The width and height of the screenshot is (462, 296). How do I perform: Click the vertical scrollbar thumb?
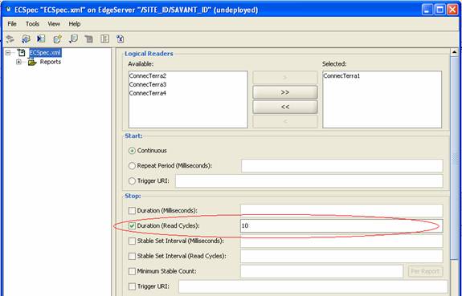pos(454,157)
